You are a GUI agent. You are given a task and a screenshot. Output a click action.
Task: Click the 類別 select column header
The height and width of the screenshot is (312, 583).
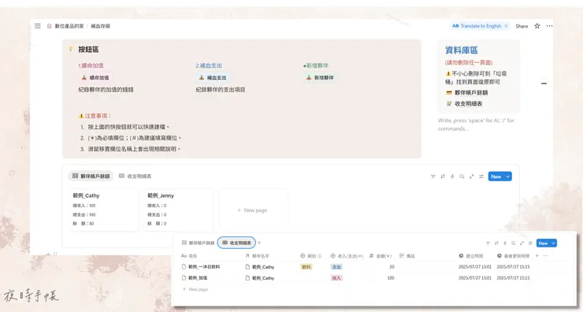point(308,256)
